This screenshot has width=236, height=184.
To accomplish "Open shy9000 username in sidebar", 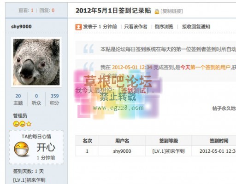I will tap(21, 27).
